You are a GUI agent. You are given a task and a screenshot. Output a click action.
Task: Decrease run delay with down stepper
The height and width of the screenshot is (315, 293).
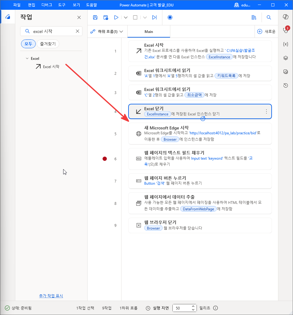point(193,310)
